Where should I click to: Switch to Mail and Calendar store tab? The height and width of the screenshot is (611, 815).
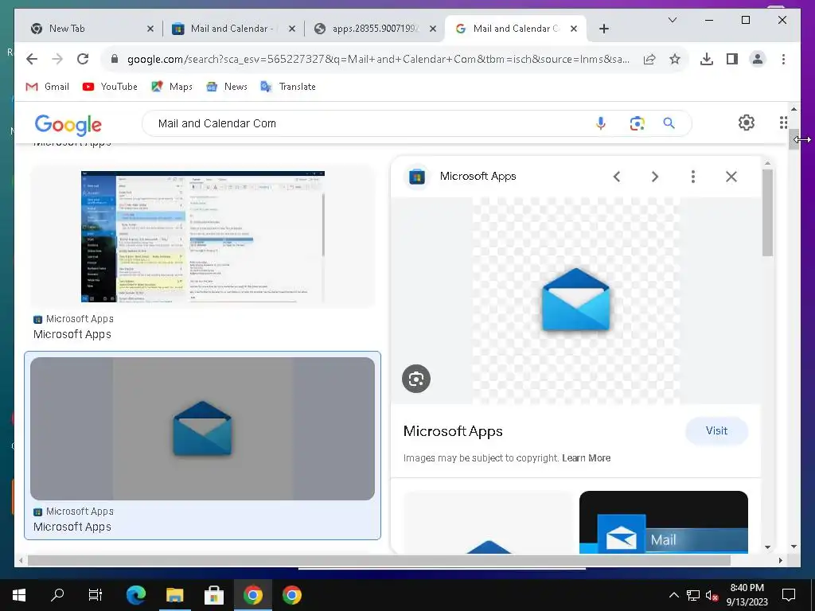(232, 29)
